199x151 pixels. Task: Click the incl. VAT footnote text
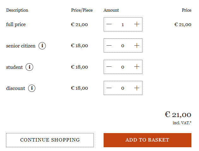pos(182,123)
